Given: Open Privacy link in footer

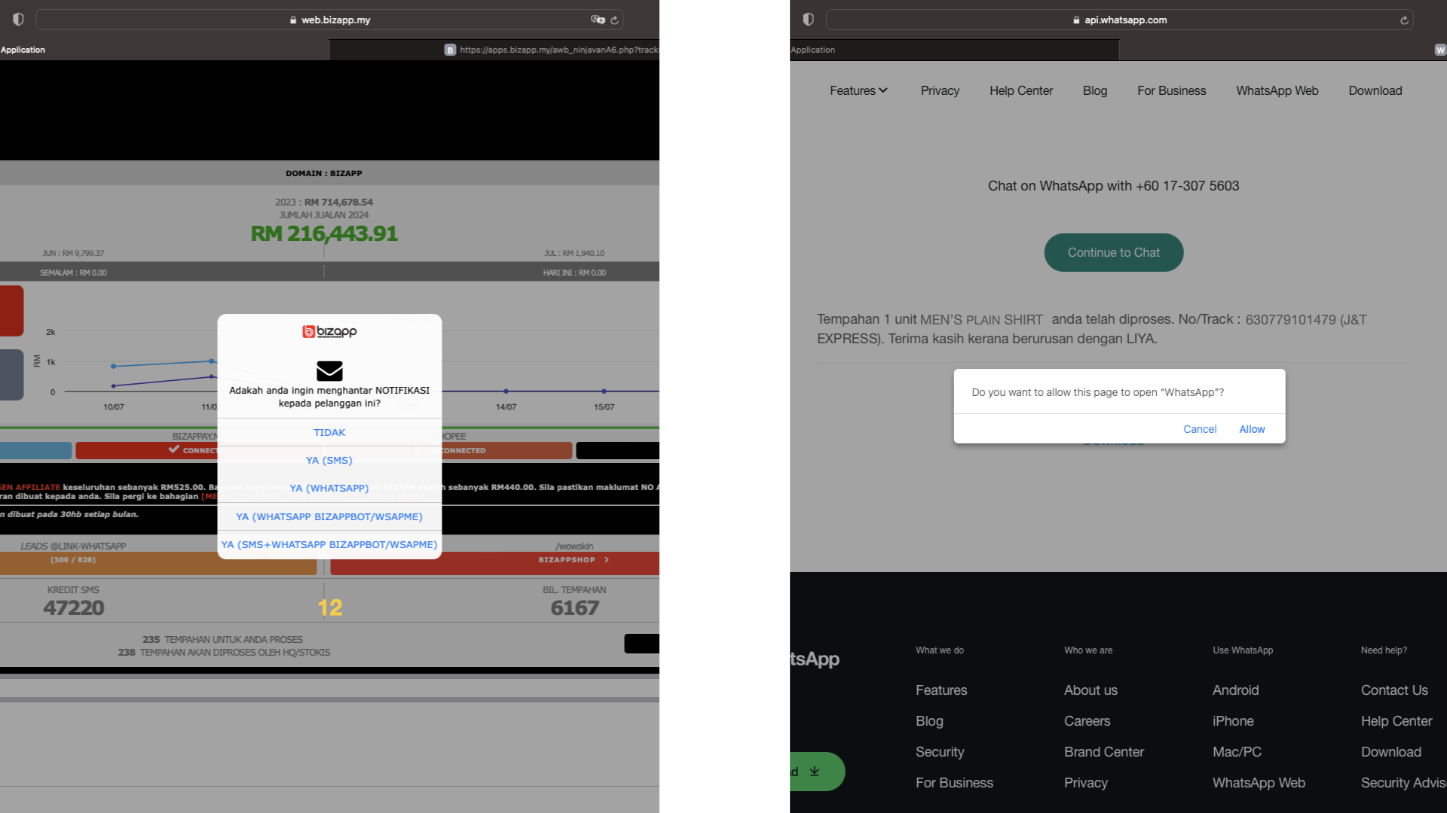Looking at the screenshot, I should pos(1086,783).
